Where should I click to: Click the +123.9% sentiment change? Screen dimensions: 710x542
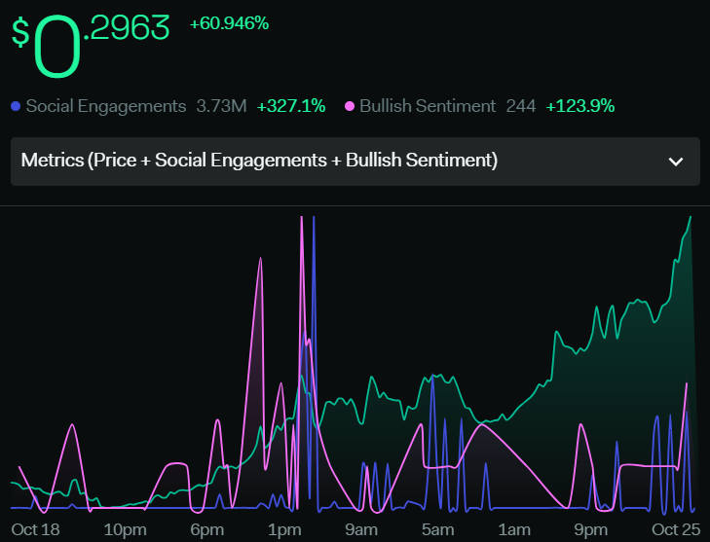click(580, 106)
